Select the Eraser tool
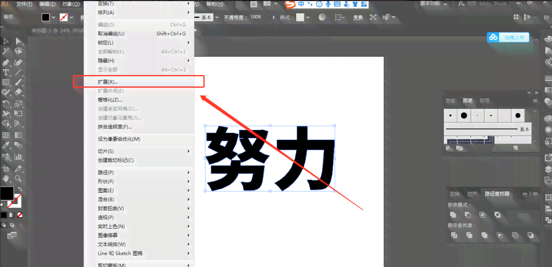This screenshot has width=552, height=267. tap(18, 92)
